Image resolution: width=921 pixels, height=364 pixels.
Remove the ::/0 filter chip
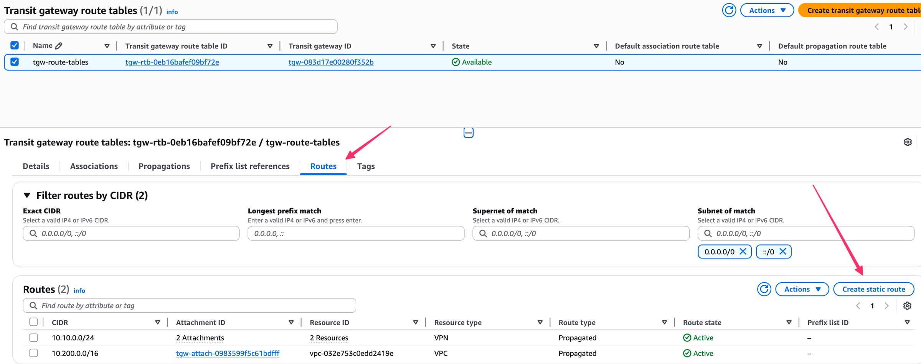(x=784, y=251)
